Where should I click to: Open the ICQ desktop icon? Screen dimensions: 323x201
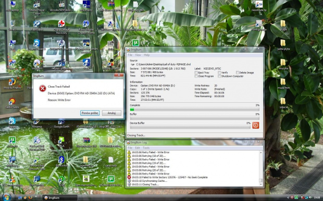point(61,181)
